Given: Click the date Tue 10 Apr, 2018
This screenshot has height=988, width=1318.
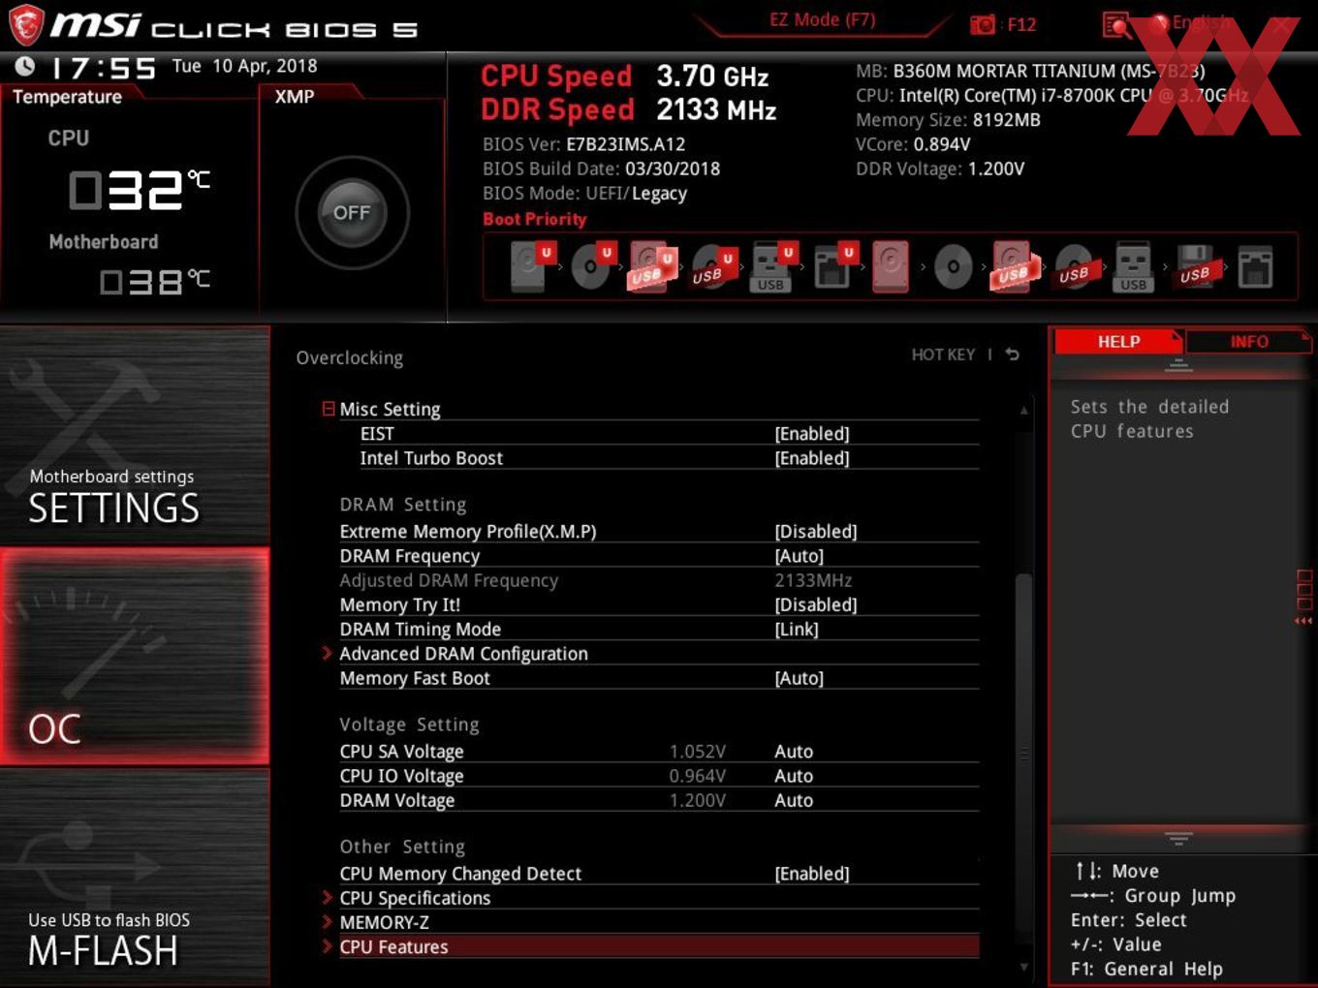Looking at the screenshot, I should (x=244, y=66).
